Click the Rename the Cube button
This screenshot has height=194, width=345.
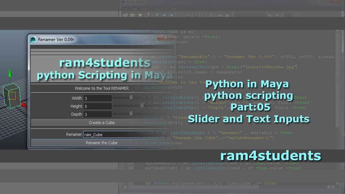[x=102, y=143]
